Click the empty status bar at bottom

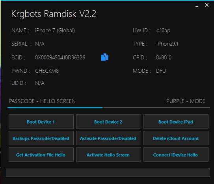click(108, 172)
